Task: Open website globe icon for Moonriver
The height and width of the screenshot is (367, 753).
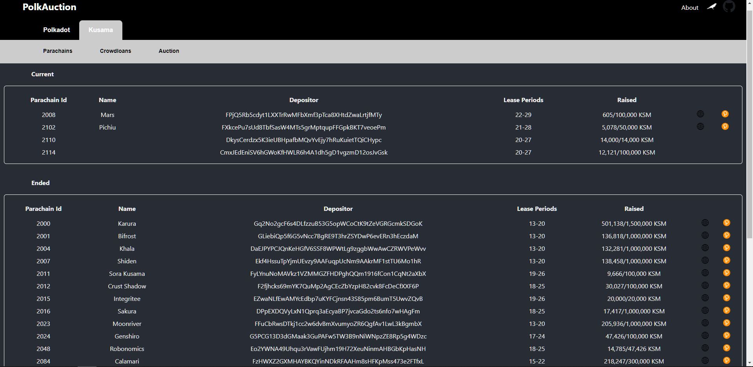Action: 705,323
